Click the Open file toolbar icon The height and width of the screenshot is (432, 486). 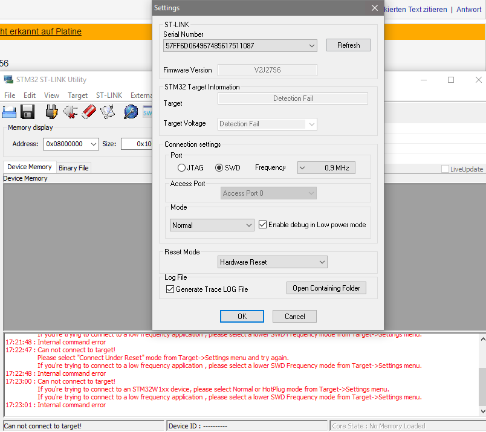[x=9, y=112]
